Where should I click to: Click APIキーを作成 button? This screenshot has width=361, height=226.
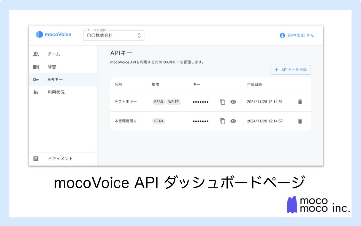[x=291, y=70]
